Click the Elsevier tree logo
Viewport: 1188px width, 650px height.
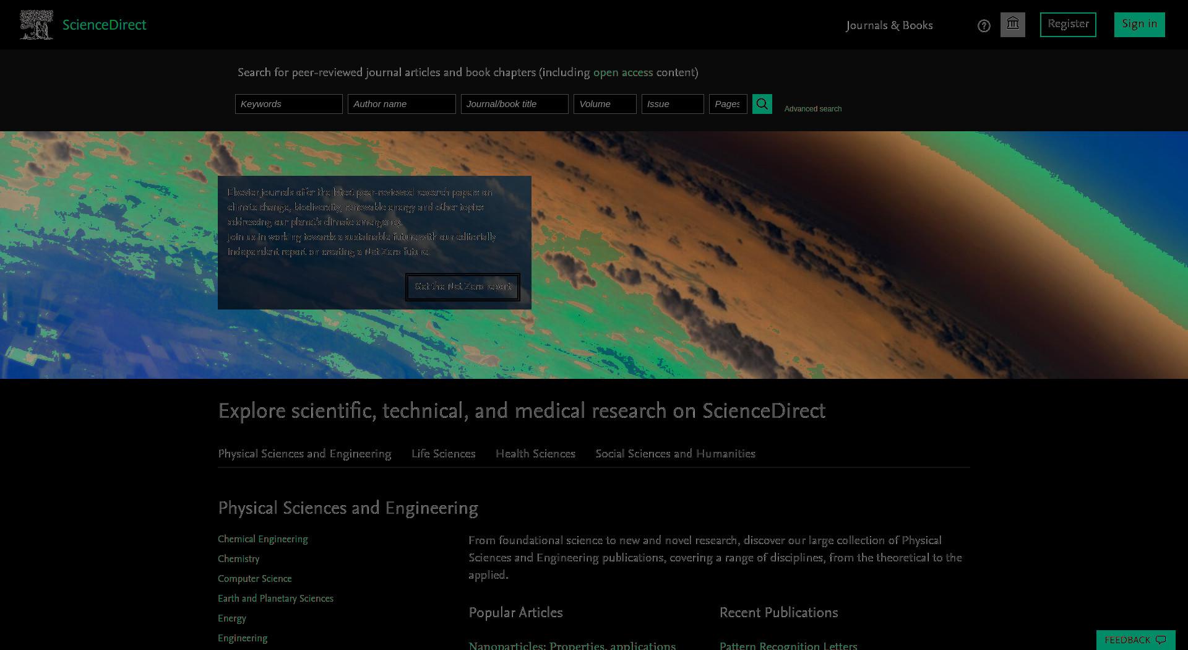click(36, 25)
